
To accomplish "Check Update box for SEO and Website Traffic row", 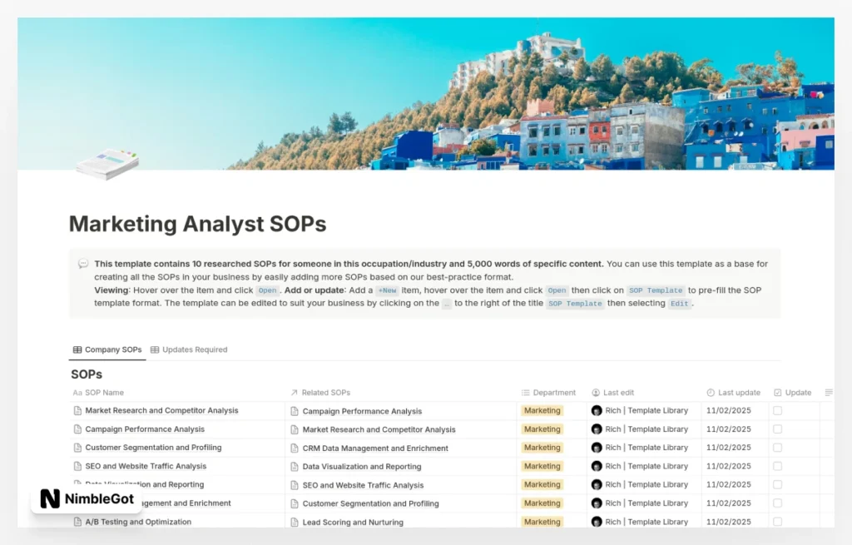I will (778, 466).
